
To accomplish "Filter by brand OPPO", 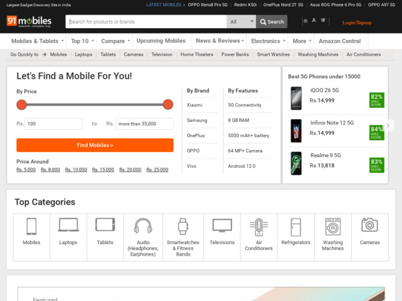I will pos(193,150).
